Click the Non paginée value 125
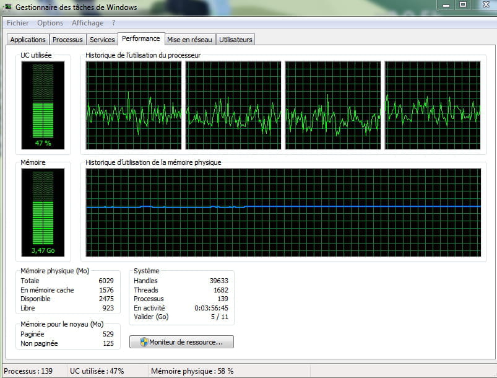The height and width of the screenshot is (378, 497). click(x=108, y=343)
